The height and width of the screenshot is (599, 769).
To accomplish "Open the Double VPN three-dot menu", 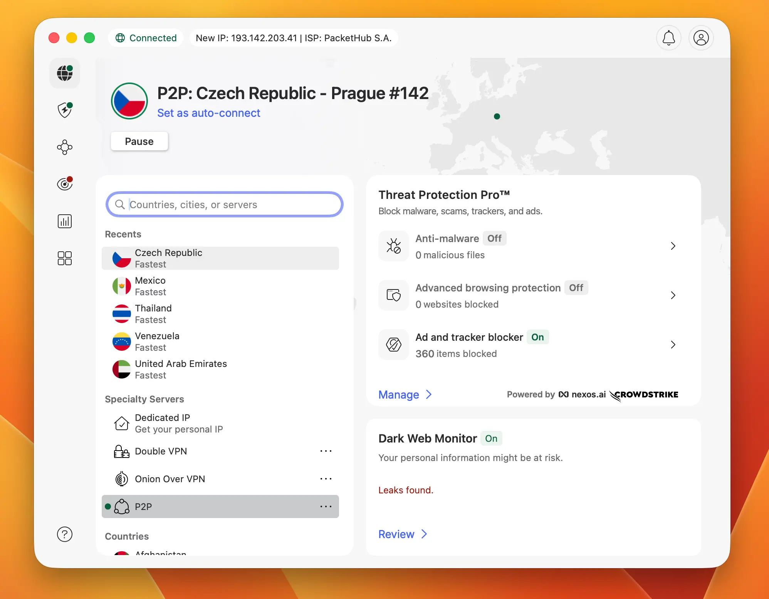I will [326, 451].
